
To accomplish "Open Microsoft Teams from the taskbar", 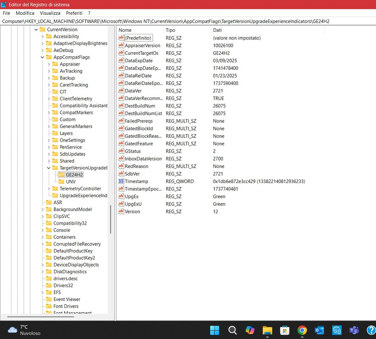I will tap(354, 331).
